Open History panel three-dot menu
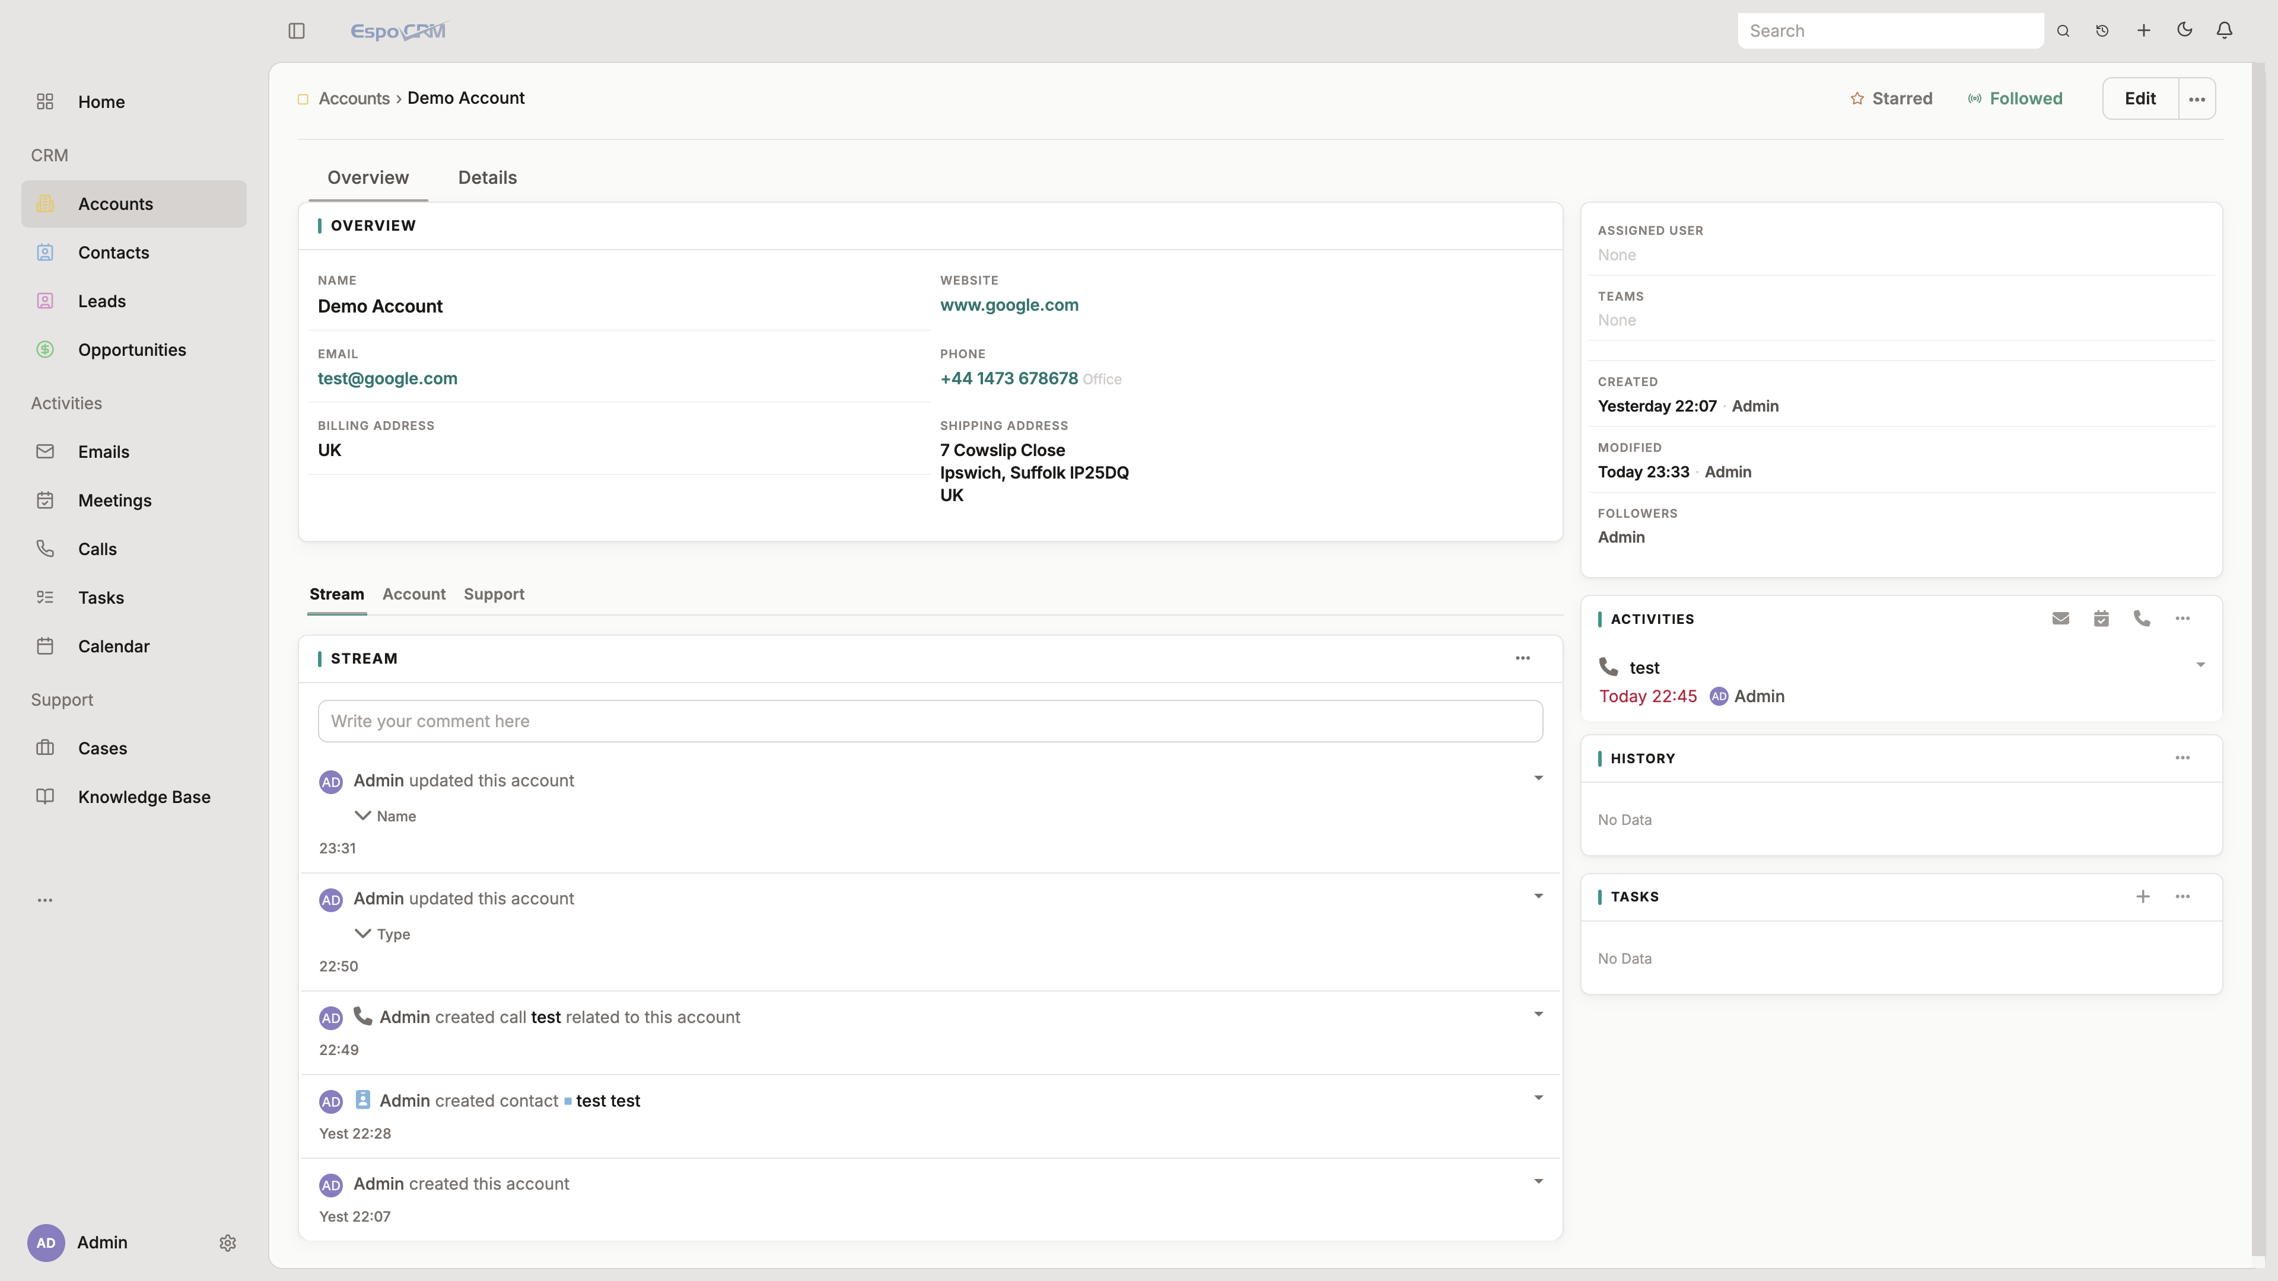The height and width of the screenshot is (1281, 2278). (2182, 758)
